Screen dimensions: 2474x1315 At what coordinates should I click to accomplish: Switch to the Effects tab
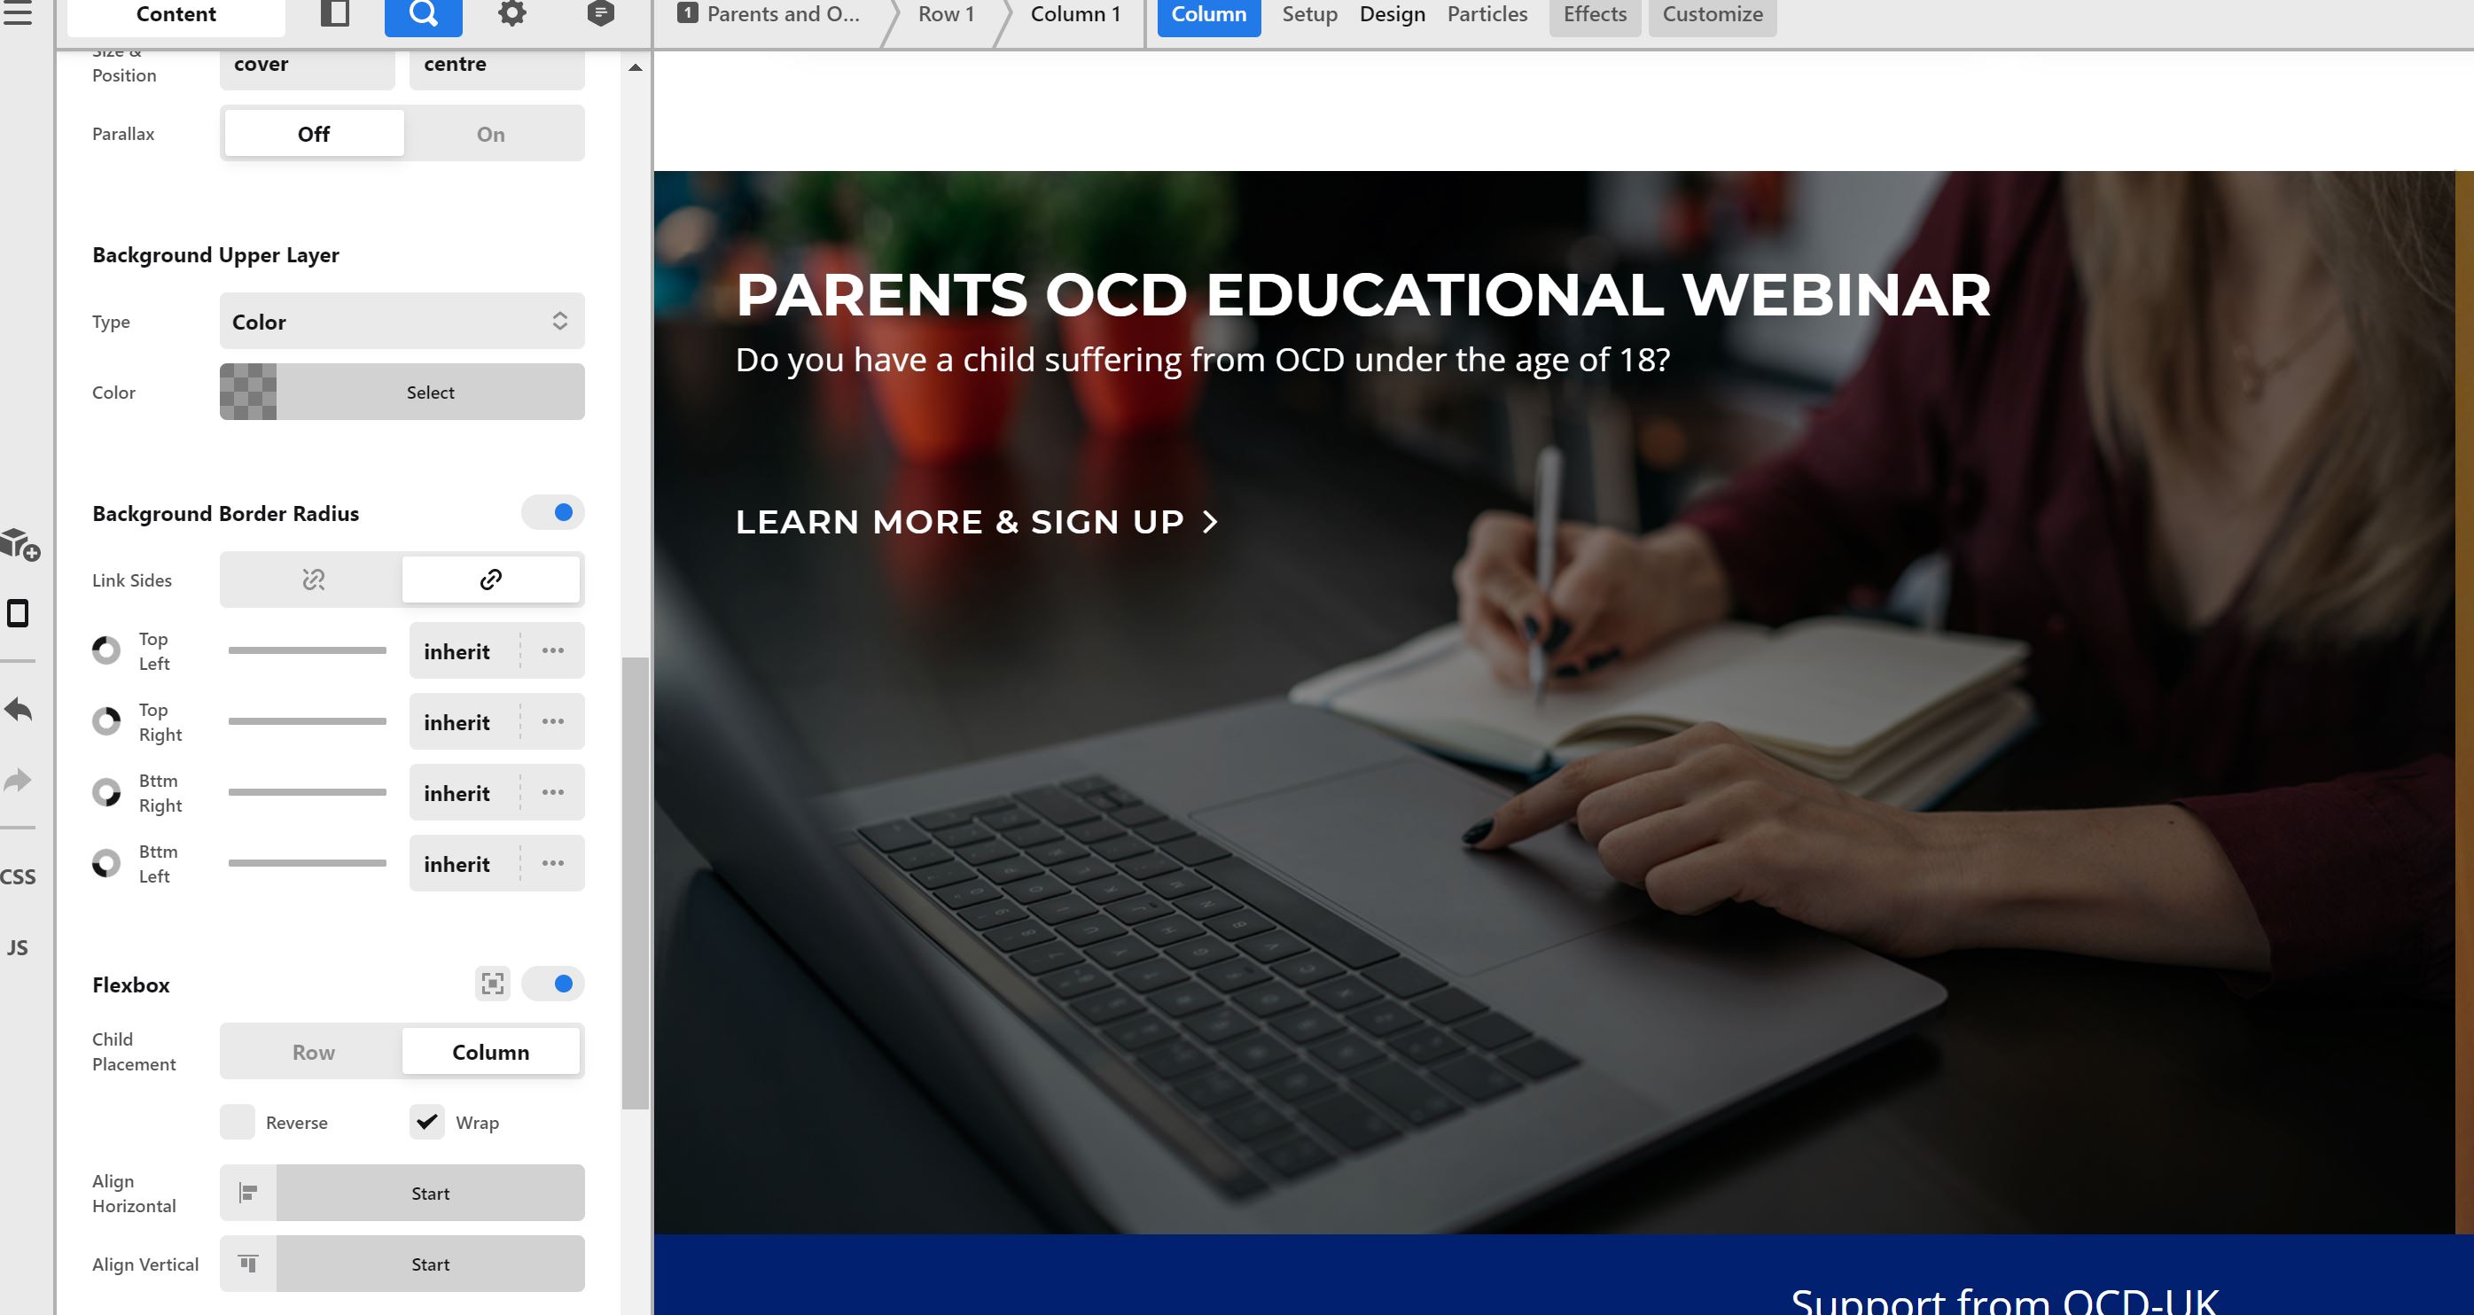(x=1596, y=14)
